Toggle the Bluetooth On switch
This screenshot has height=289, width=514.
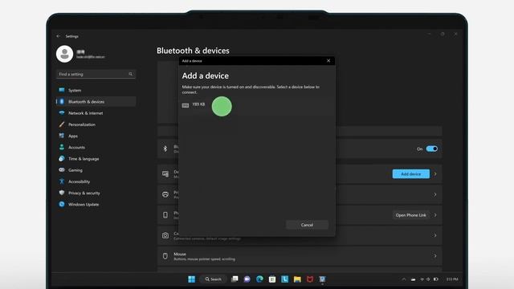(x=432, y=149)
